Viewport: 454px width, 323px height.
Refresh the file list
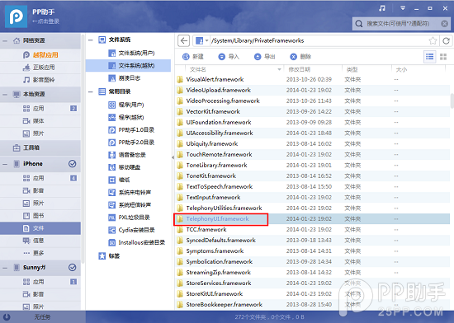(447, 40)
